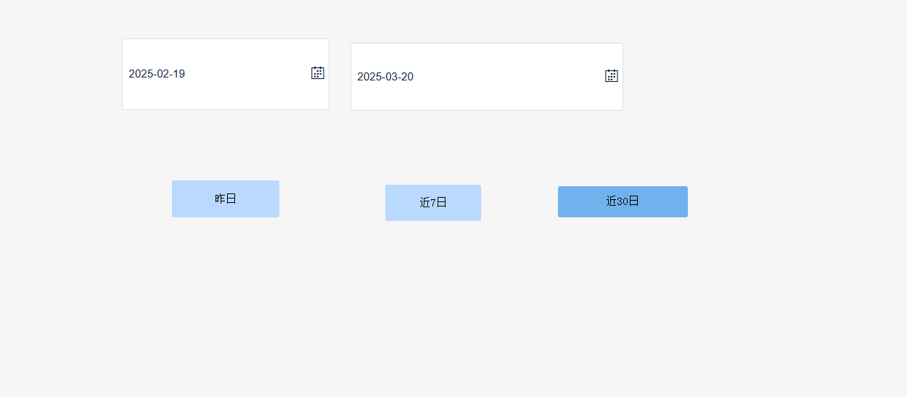This screenshot has width=907, height=397.
Task: Show calendar popup via left date icon
Action: (x=318, y=72)
